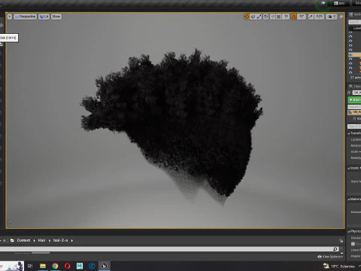The width and height of the screenshot is (361, 271).
Task: Open Task View on Windows taskbar
Action: click(x=30, y=266)
